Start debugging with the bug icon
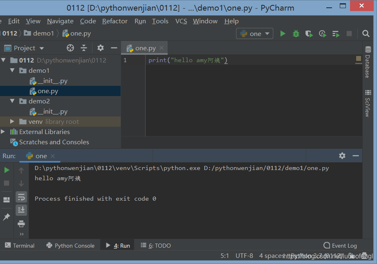The height and width of the screenshot is (264, 377). (296, 34)
